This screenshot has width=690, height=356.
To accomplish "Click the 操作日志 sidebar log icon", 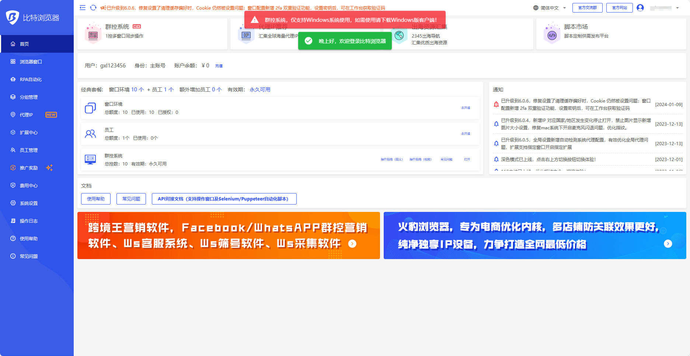I will click(x=13, y=221).
